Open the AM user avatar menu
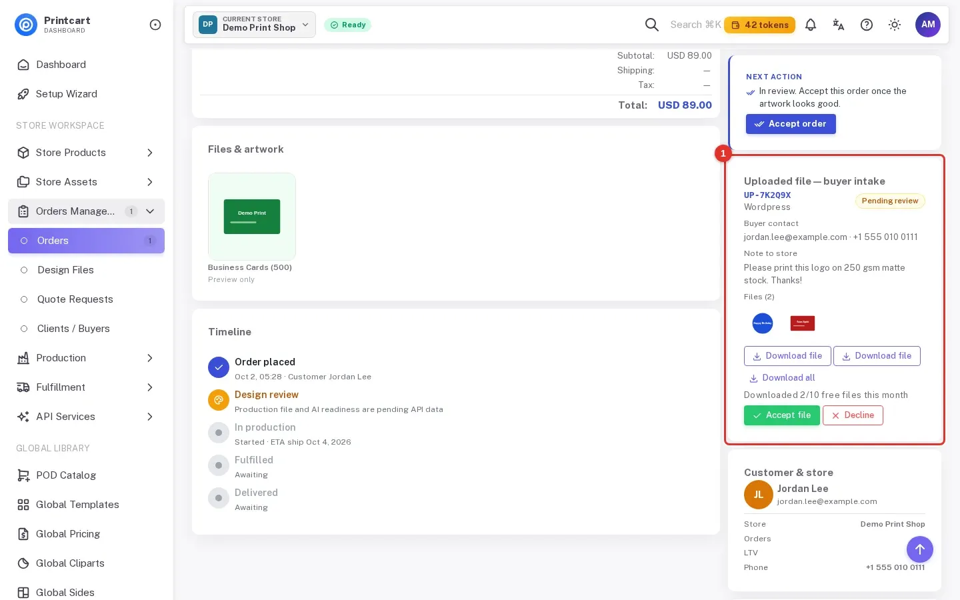960x600 pixels. (x=928, y=25)
